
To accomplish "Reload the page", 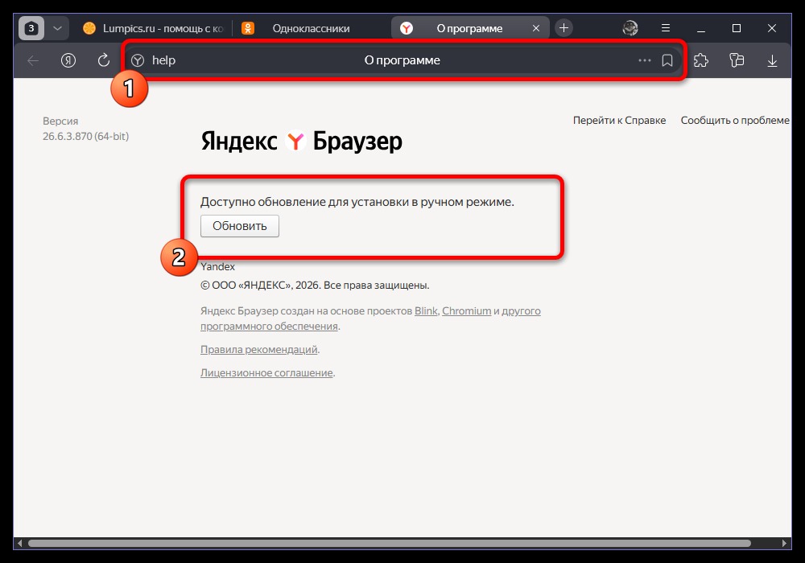I will tap(104, 60).
